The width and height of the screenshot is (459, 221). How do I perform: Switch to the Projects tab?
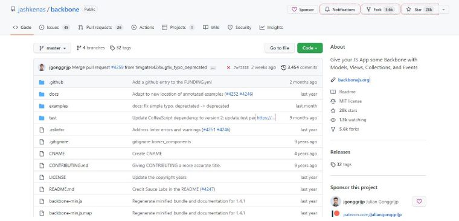pos(178,28)
